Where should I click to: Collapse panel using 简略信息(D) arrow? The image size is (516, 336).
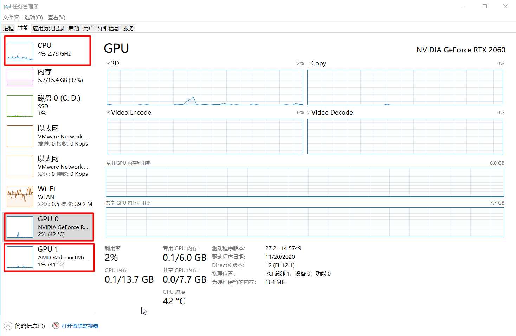pos(7,325)
